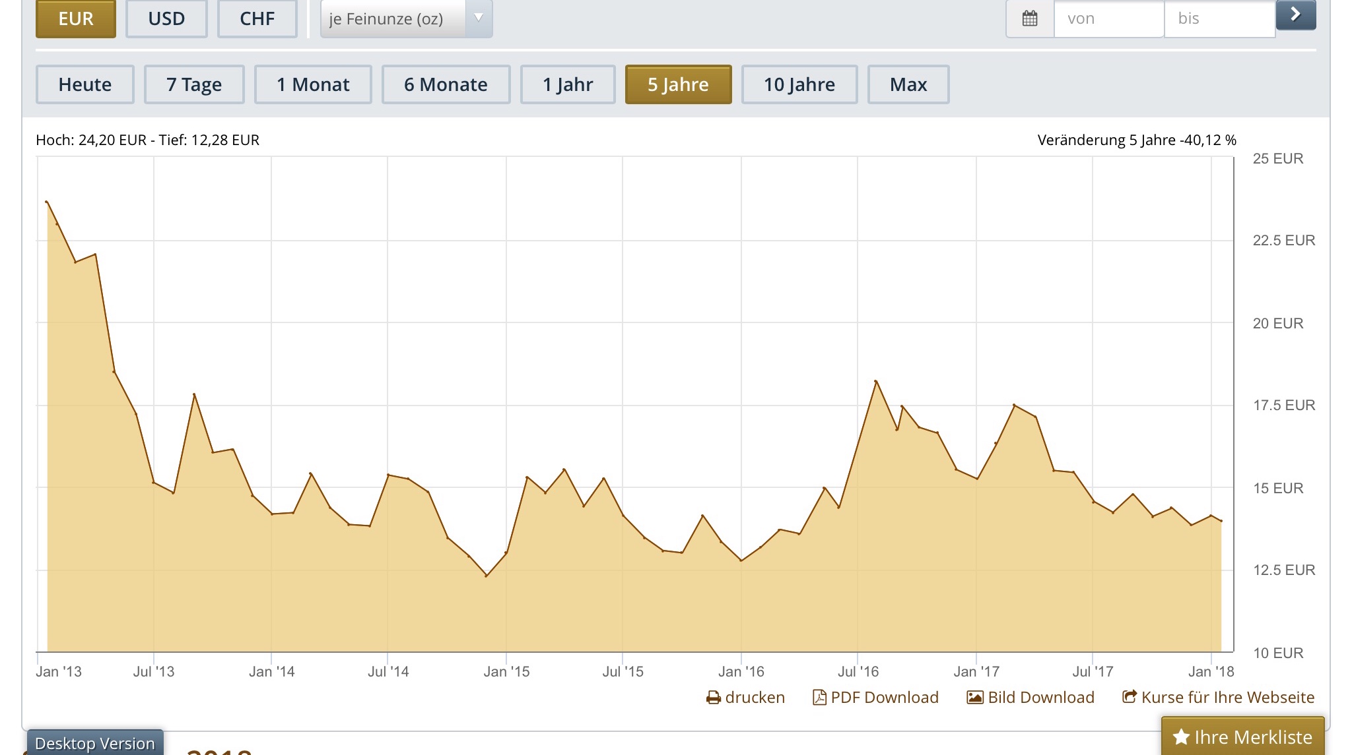Click the von start date field
The width and height of the screenshot is (1352, 755).
click(x=1108, y=18)
